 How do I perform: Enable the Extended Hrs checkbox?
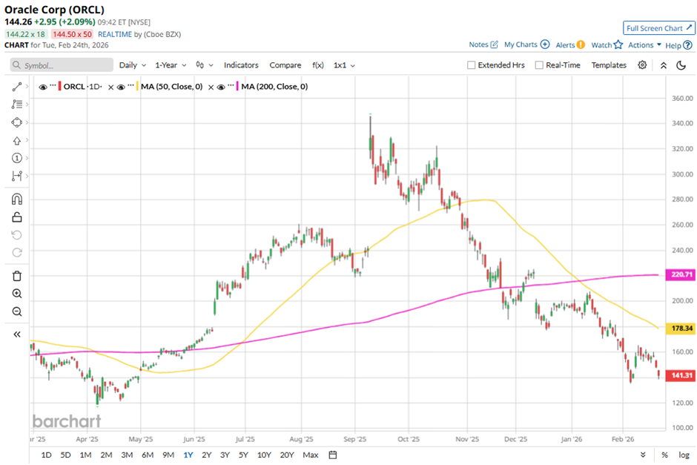click(x=472, y=65)
